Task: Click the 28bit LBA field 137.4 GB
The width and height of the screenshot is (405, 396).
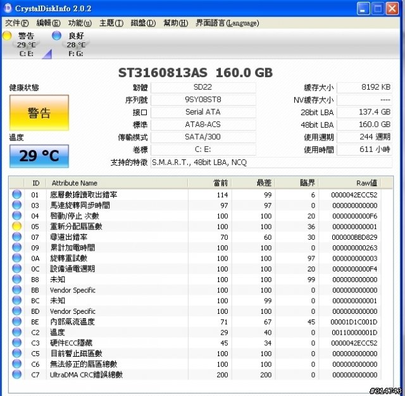Action: pos(364,113)
